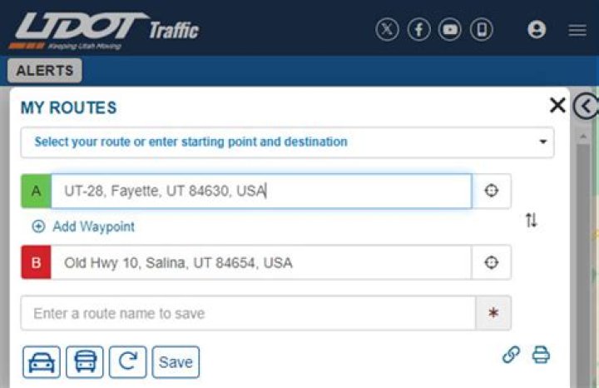Expand the saved route selection dropdown
This screenshot has height=388, width=599.
point(287,142)
